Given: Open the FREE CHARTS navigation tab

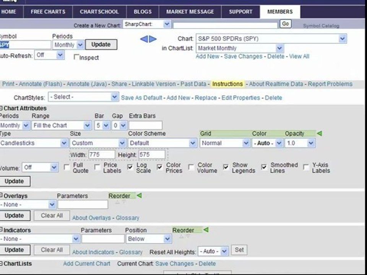Looking at the screenshot, I should [x=48, y=12].
